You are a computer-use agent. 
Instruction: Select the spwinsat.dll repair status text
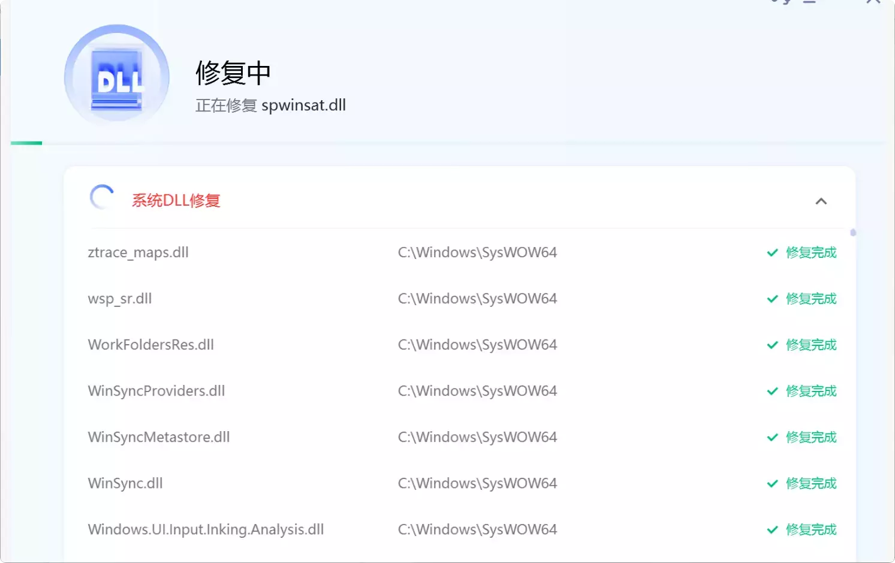[270, 105]
